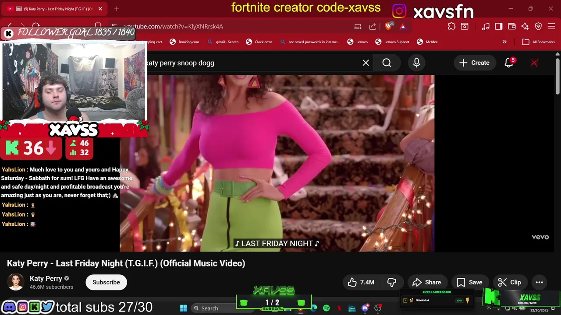The width and height of the screenshot is (561, 315).
Task: Open Disney+ from the taskbar
Action: pos(352,308)
